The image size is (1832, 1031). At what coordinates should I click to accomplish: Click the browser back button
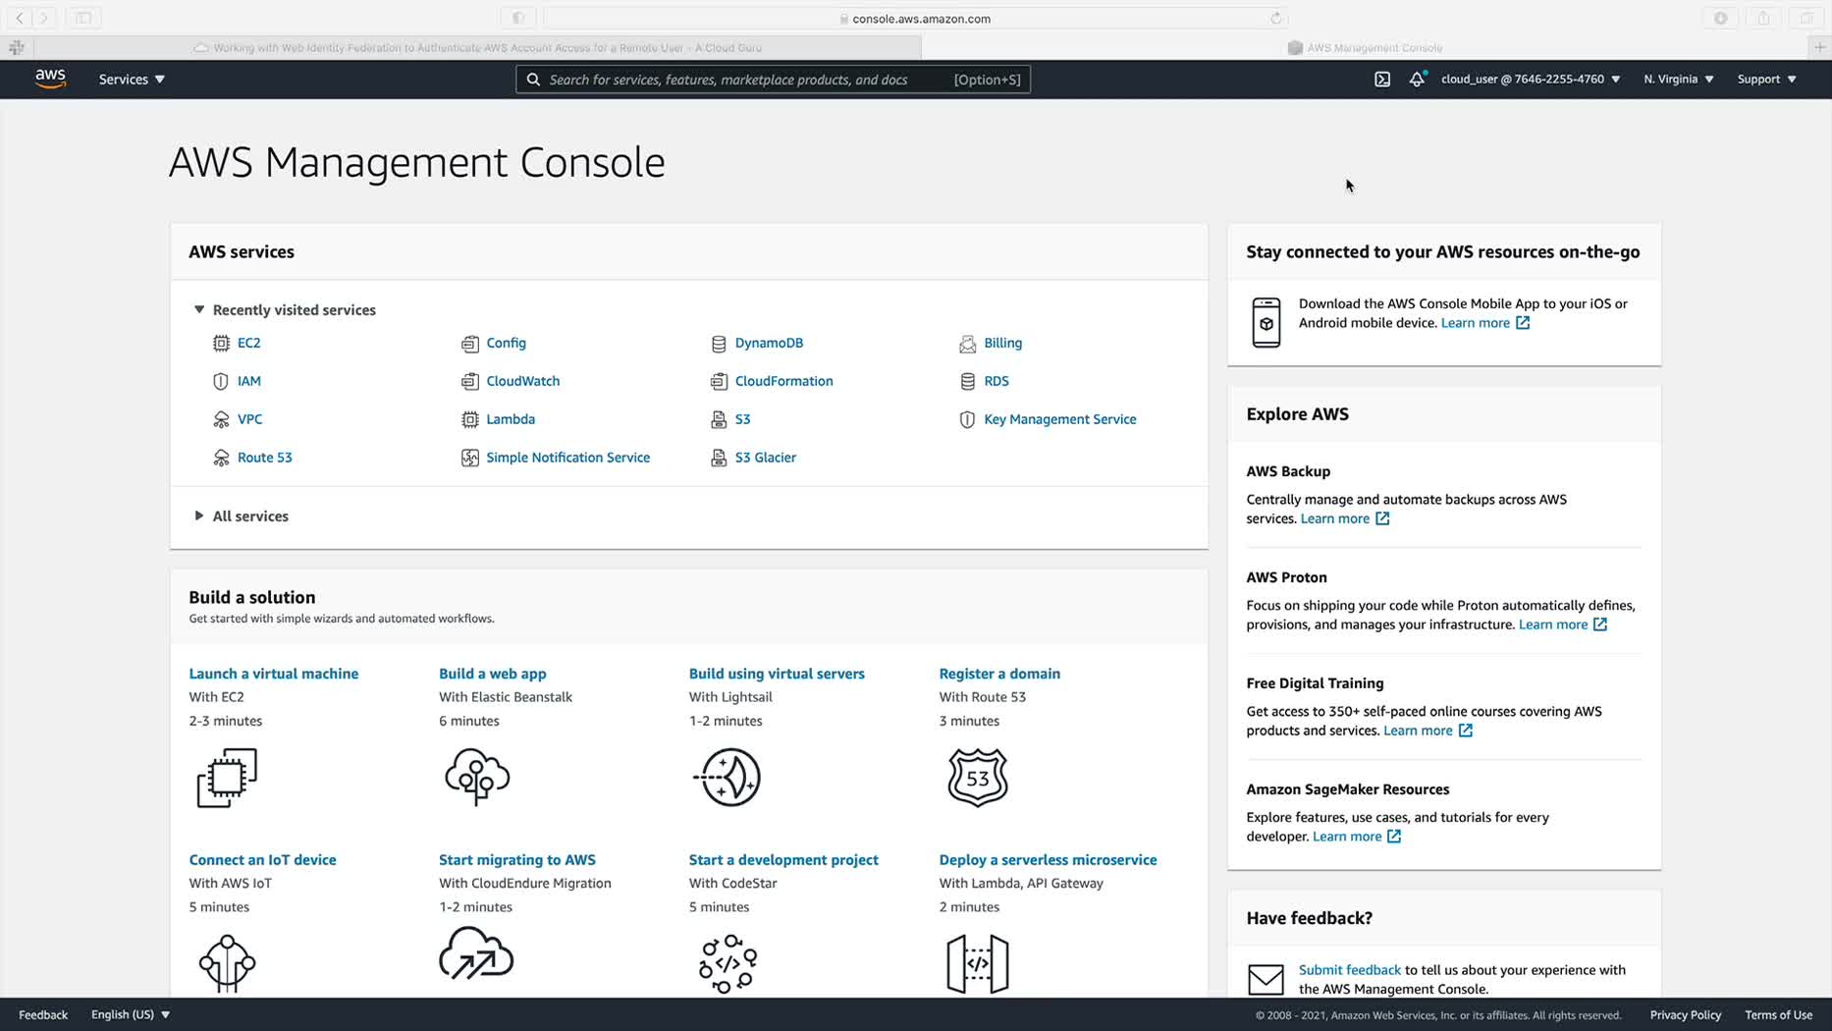pos(20,18)
